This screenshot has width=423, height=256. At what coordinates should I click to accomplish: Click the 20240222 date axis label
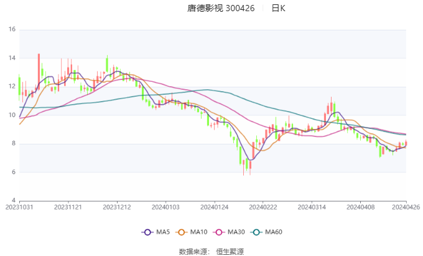click(x=263, y=207)
